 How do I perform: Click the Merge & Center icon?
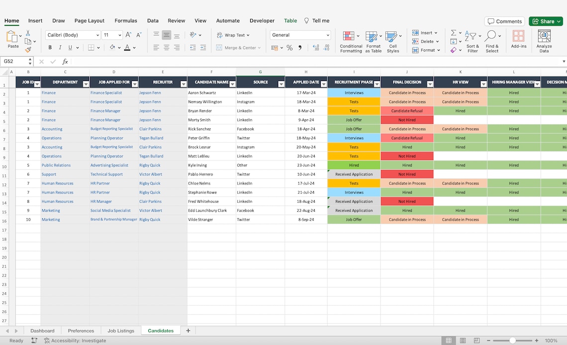point(219,48)
